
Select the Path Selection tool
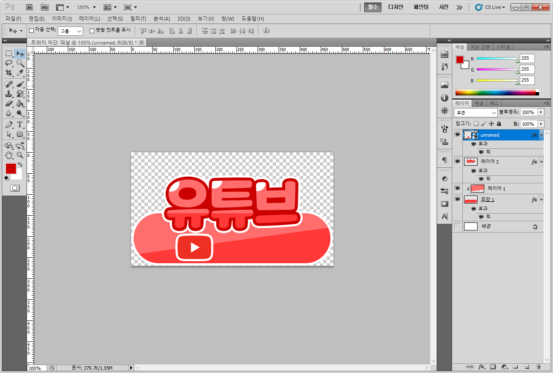9,134
